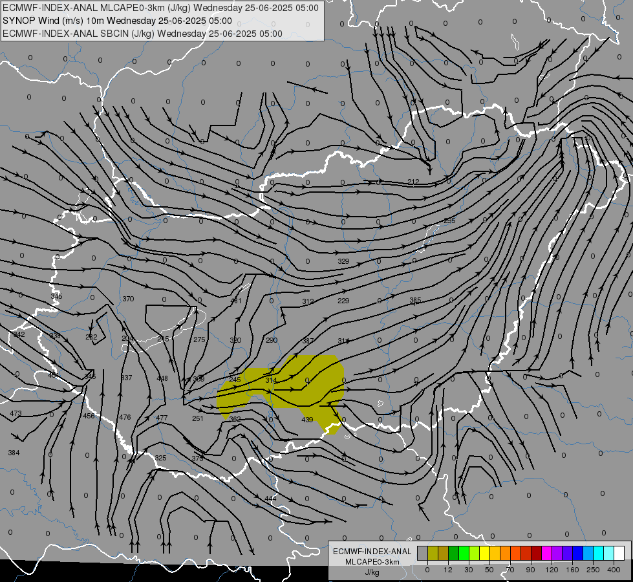Pick the dark red legend swatch
The width and height of the screenshot is (633, 582).
tap(537, 554)
